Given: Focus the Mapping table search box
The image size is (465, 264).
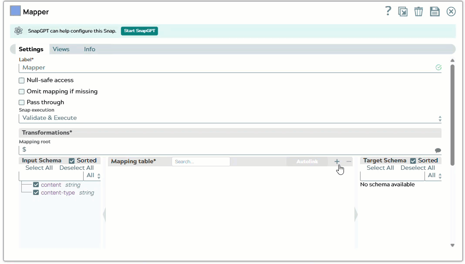Looking at the screenshot, I should [201, 162].
